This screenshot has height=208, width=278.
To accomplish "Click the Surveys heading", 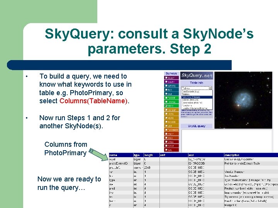I will click(171, 74).
